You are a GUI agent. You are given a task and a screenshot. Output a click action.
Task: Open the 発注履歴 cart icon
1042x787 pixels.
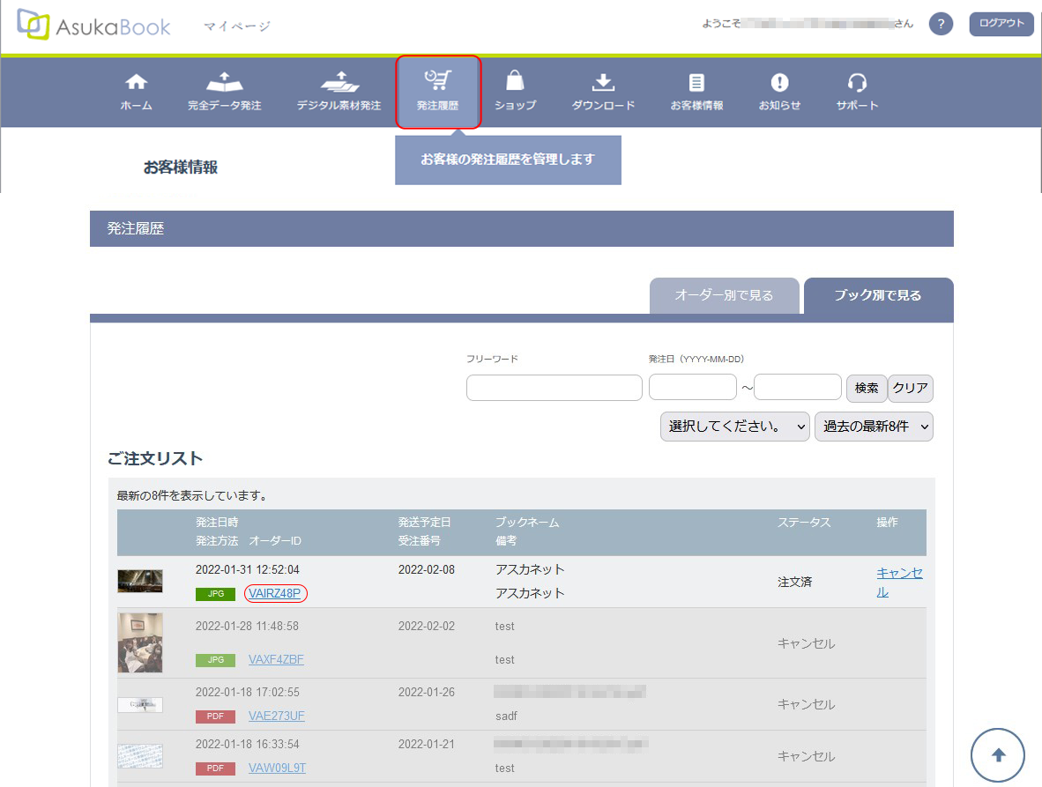(x=437, y=82)
